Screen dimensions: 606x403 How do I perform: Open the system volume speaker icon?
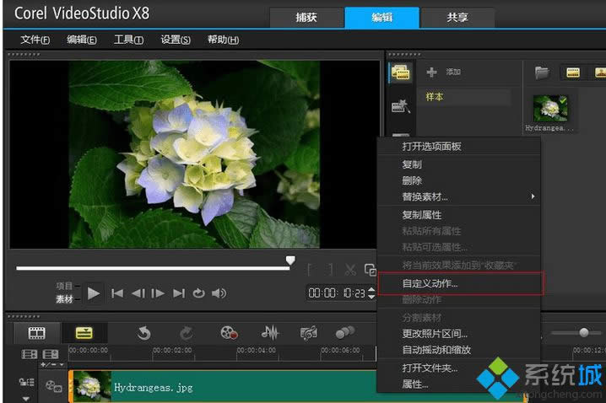click(x=219, y=293)
